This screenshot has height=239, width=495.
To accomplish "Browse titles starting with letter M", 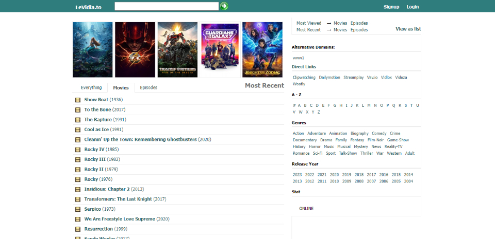I will coord(369,105).
